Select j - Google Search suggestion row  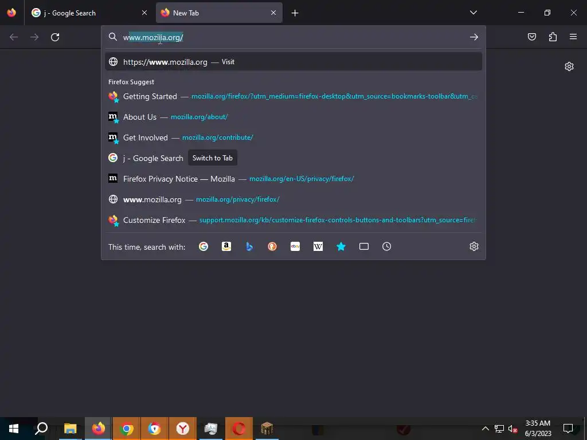coord(293,158)
